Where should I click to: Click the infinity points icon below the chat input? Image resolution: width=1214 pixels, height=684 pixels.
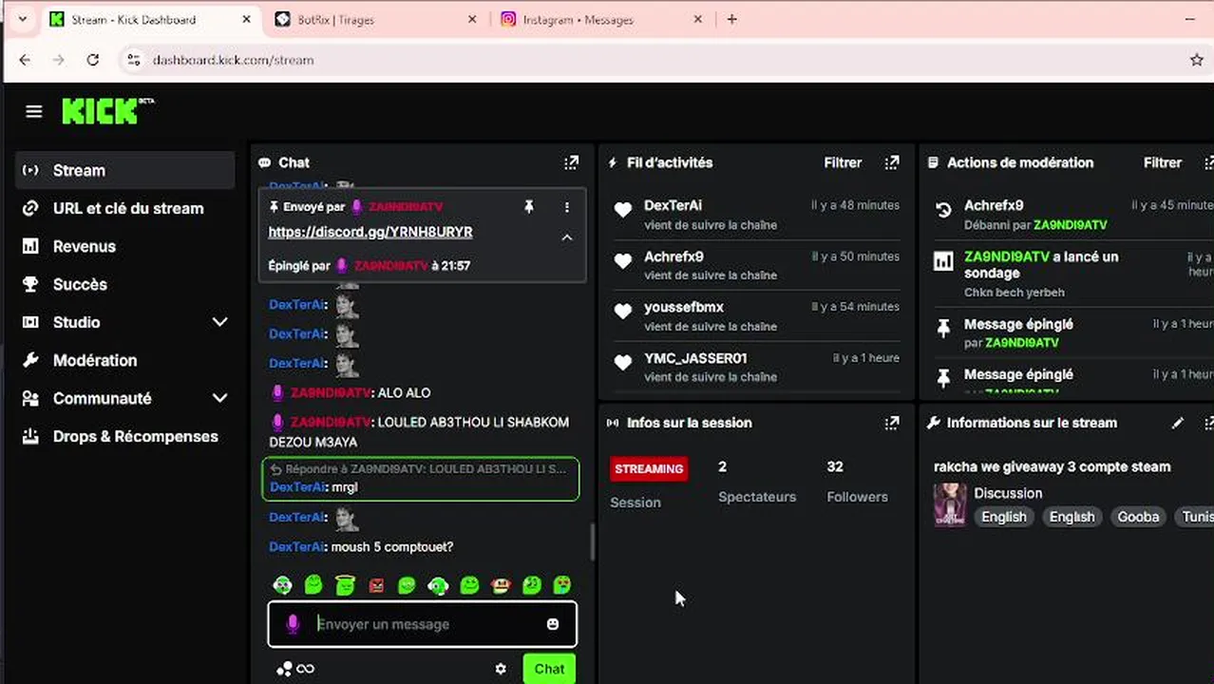click(305, 669)
